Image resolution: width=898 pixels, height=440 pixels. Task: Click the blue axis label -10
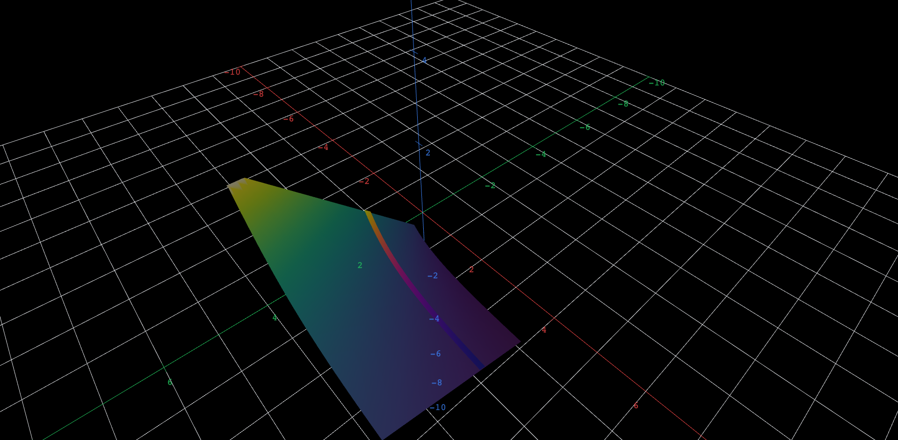(437, 407)
